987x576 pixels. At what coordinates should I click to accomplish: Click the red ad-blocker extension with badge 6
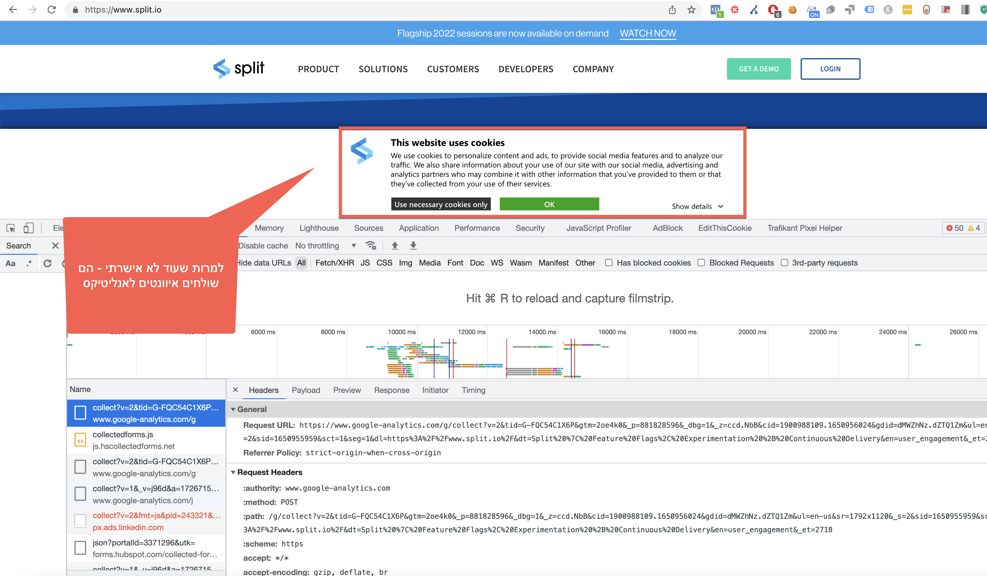click(774, 10)
